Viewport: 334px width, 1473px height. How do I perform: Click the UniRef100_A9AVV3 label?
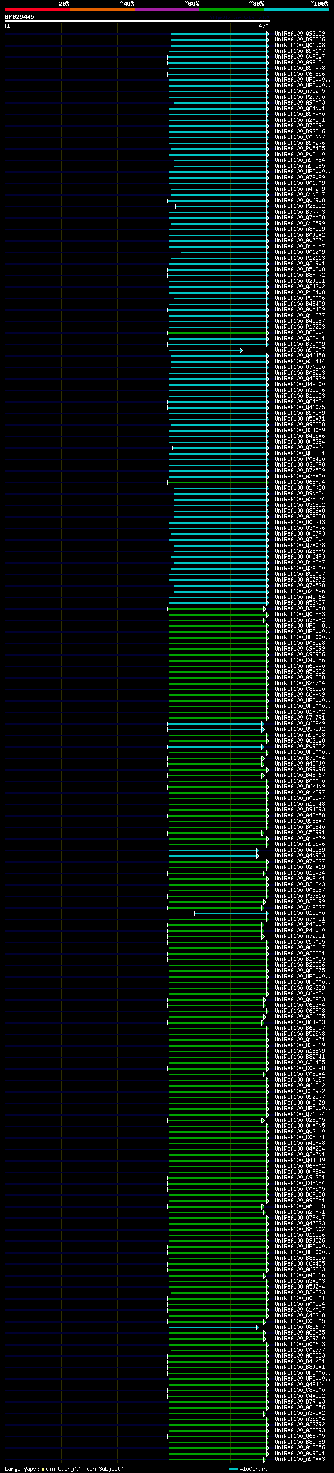[x=299, y=1459]
